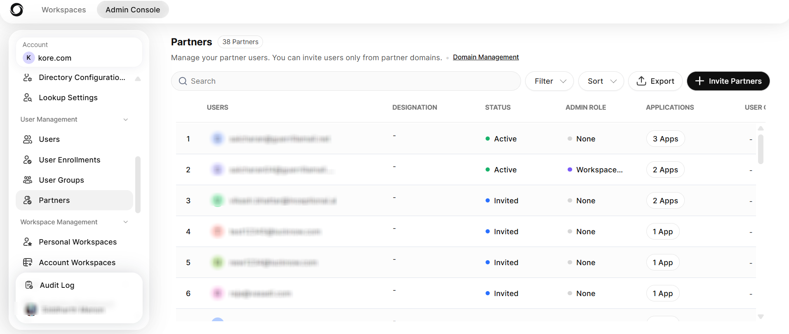
Task: Select the Admin Console tab
Action: pos(133,9)
